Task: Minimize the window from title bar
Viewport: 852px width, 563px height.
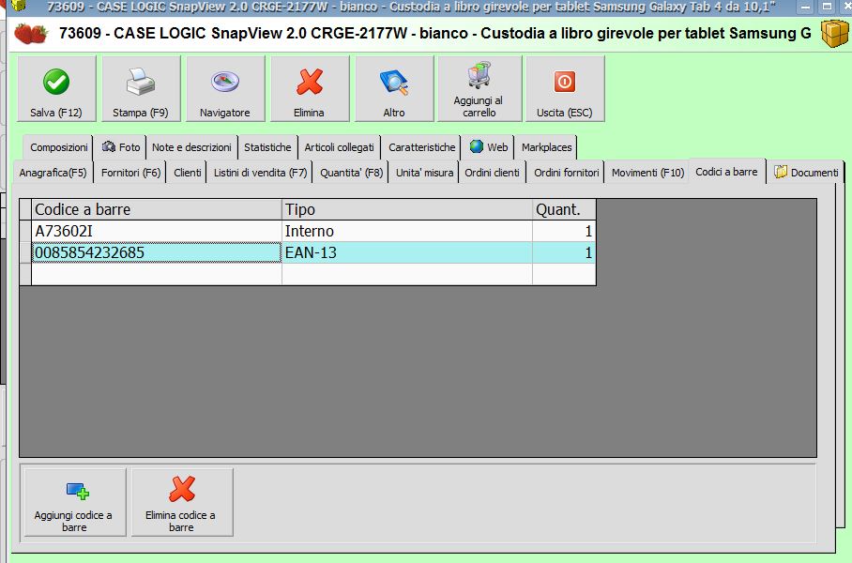Action: [806, 8]
